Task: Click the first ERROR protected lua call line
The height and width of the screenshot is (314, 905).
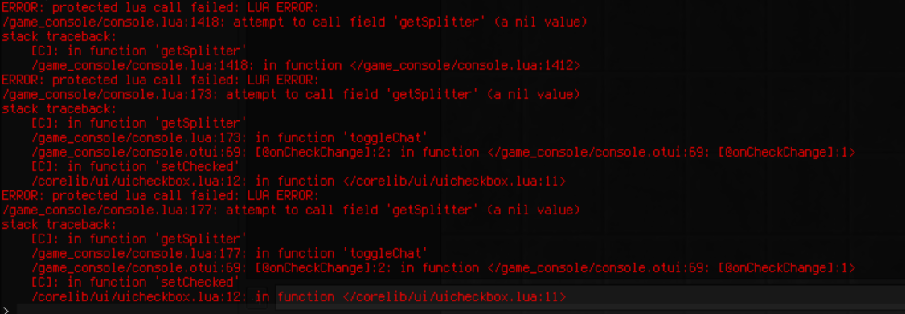Action: pos(161,7)
